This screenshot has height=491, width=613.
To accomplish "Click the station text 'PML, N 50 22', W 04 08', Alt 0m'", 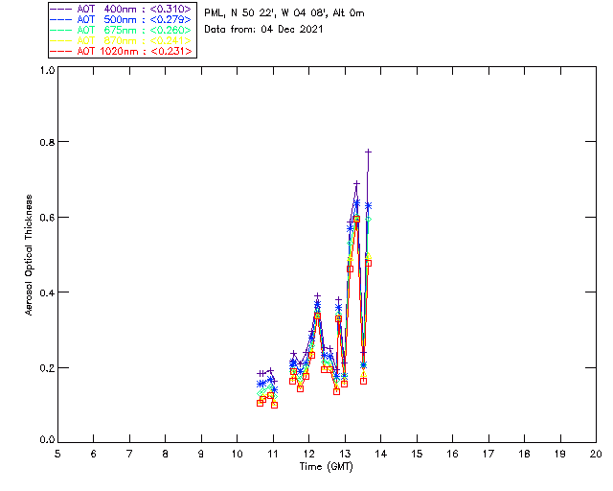I will 284,13.
